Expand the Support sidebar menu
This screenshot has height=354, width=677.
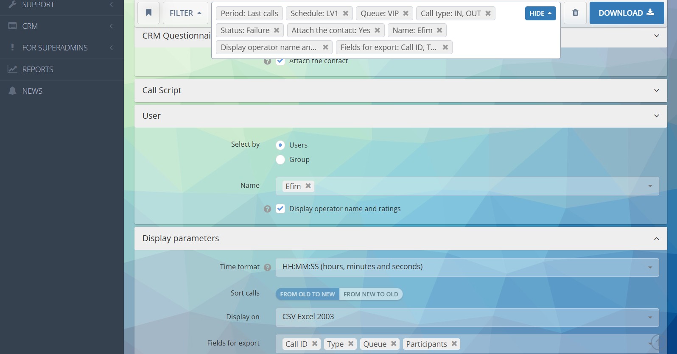click(x=62, y=5)
